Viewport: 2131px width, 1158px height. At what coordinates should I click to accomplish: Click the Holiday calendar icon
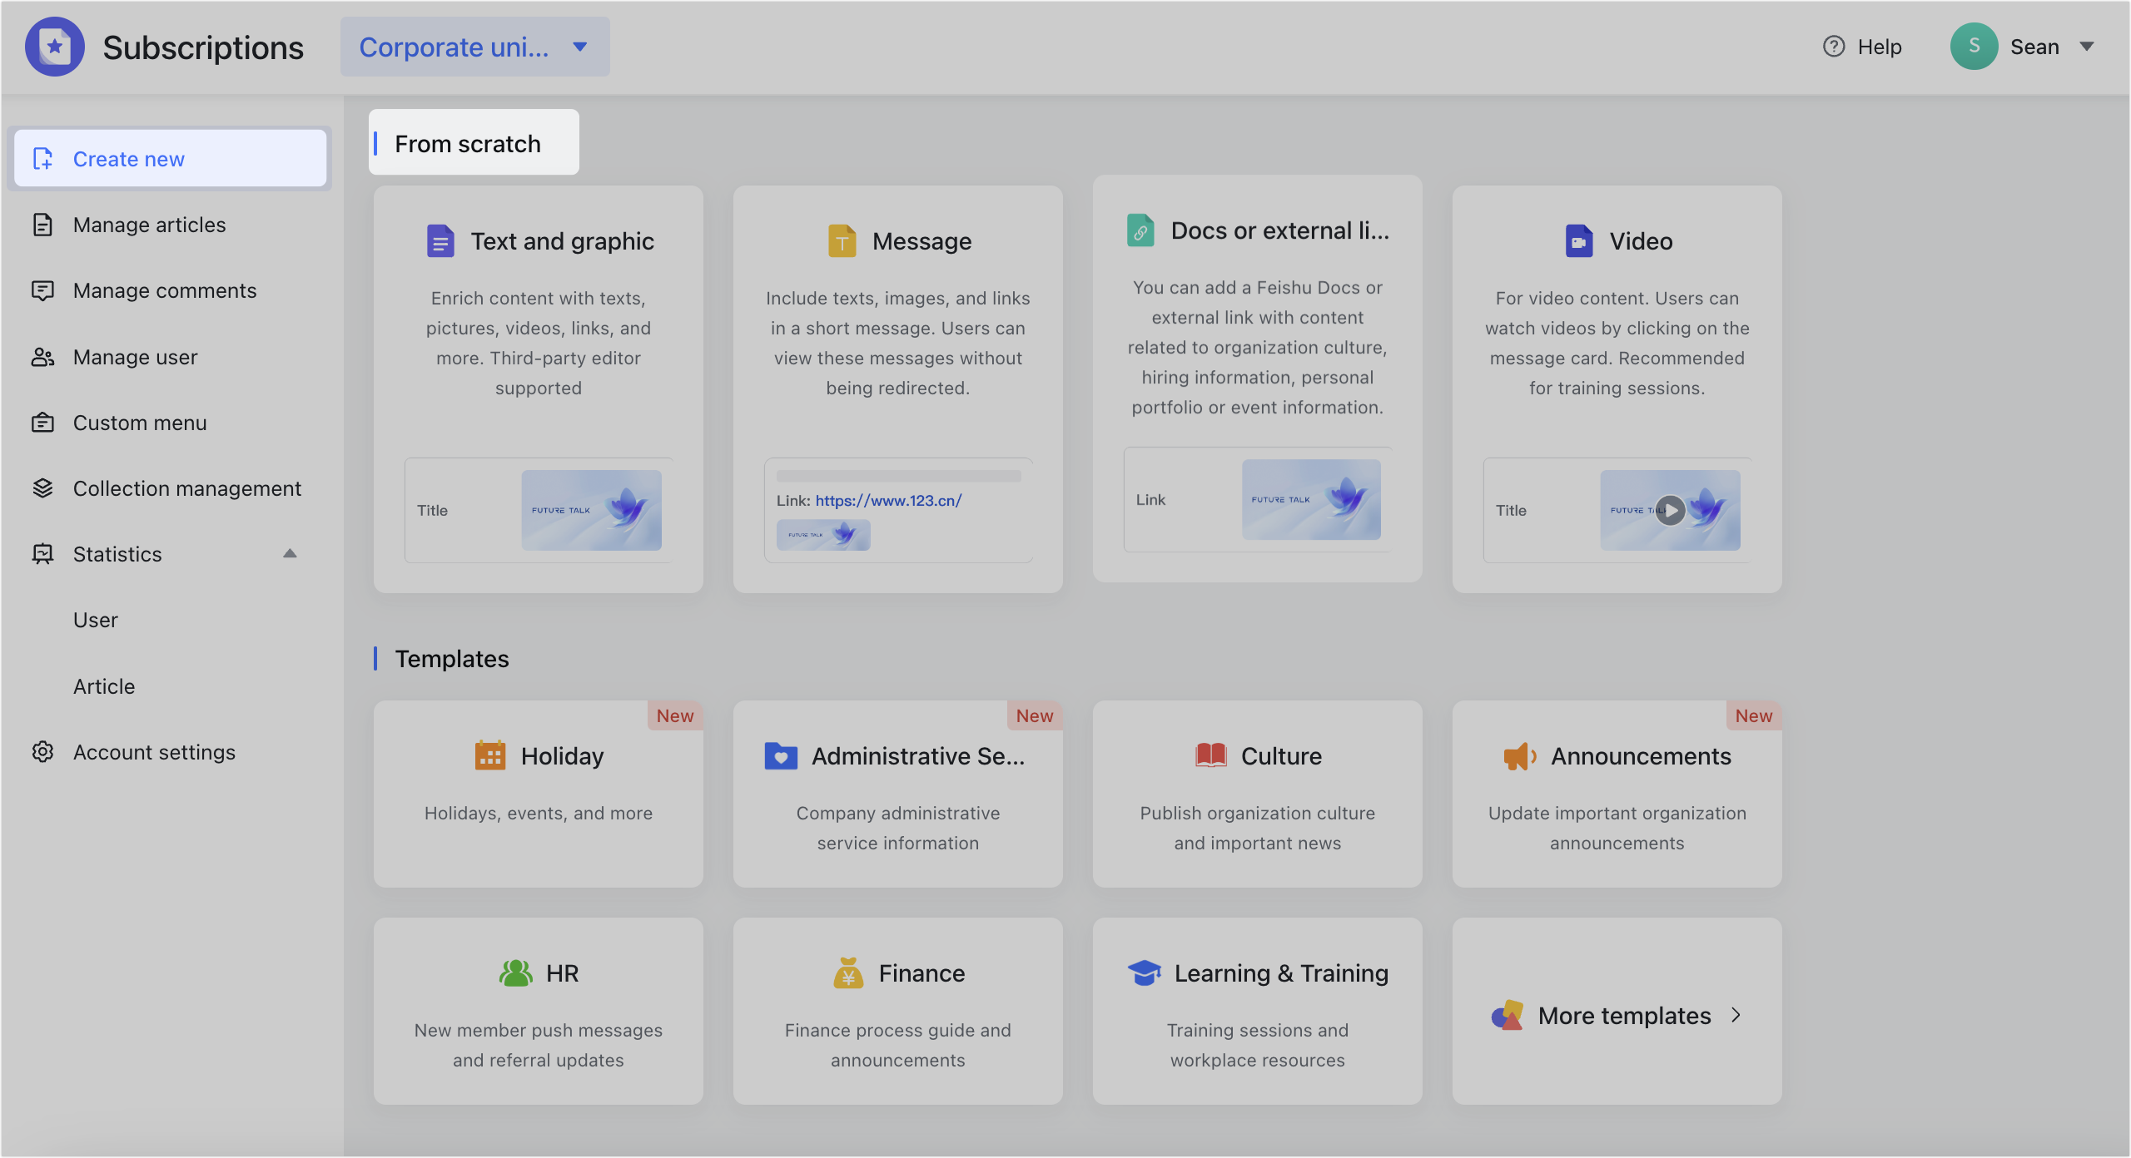[490, 755]
